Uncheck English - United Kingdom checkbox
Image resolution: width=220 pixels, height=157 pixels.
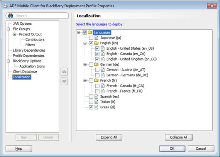pos(97,59)
